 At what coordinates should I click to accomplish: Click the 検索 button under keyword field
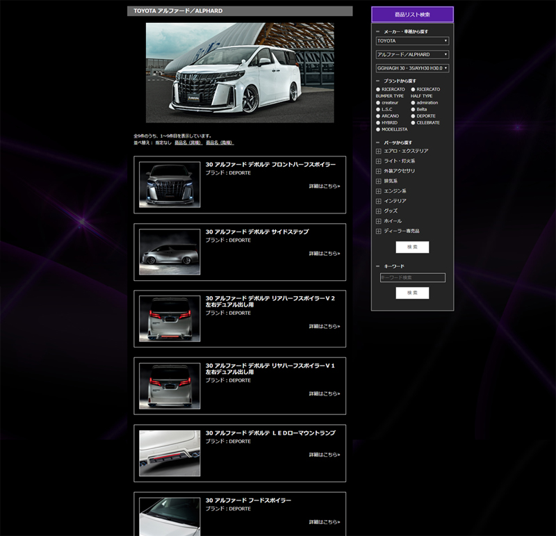[412, 293]
